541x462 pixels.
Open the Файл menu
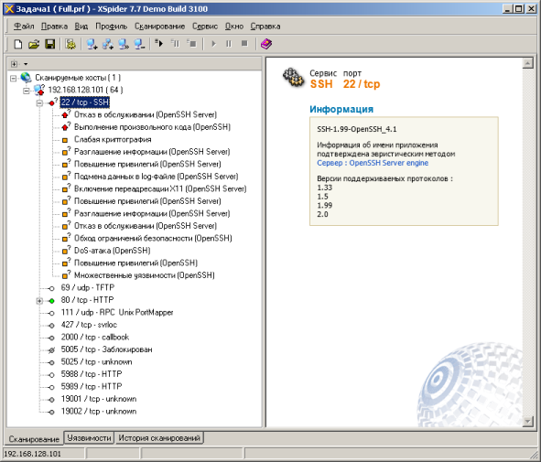(x=24, y=27)
